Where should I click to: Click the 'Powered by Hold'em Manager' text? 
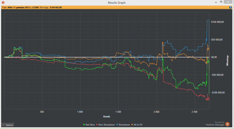pos(215,124)
